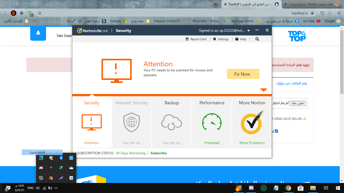Open Discord from the system tray
The width and height of the screenshot is (344, 193).
(x=41, y=168)
